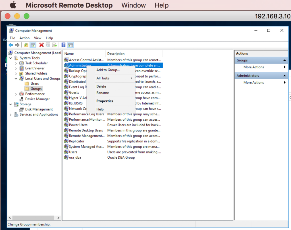Screen dimensions: 291x230
Task: Click tree pane scroll left arrow
Action: (10, 218)
